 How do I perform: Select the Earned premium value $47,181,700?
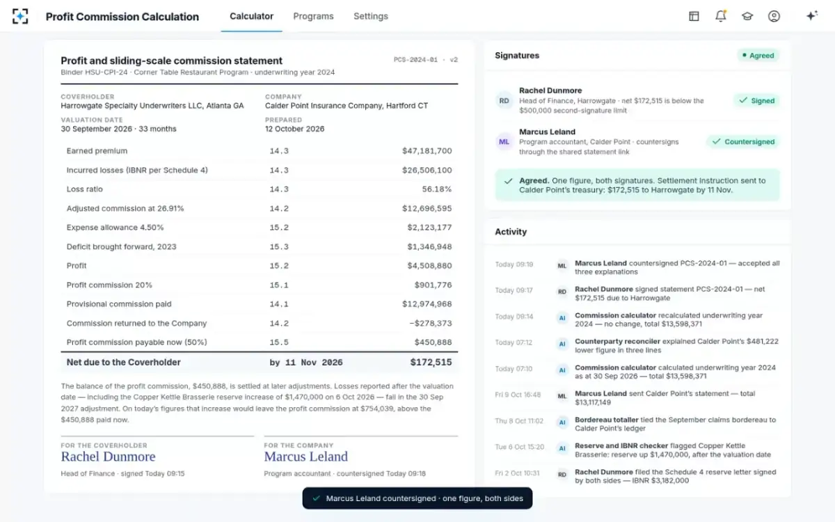427,151
